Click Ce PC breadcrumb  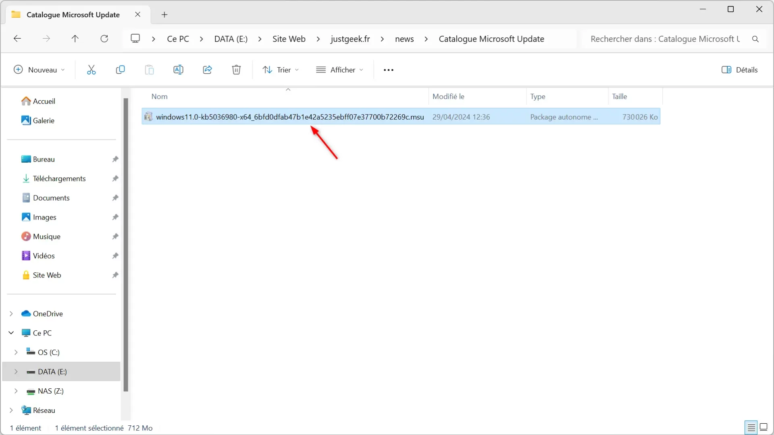pyautogui.click(x=178, y=39)
